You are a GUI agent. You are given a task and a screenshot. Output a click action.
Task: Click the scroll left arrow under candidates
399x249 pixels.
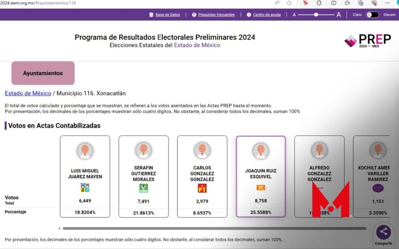(x=59, y=228)
